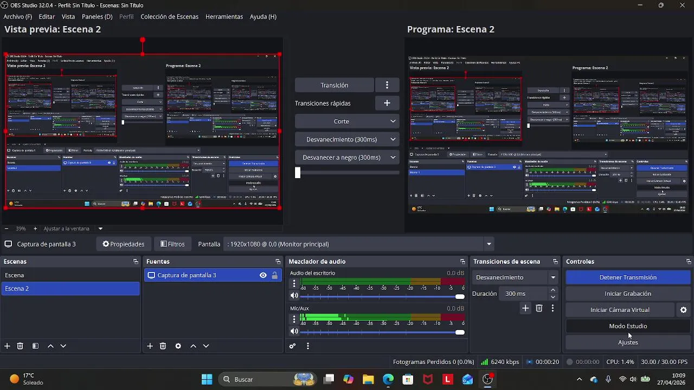Mute Mic/Aux speaker

click(294, 331)
